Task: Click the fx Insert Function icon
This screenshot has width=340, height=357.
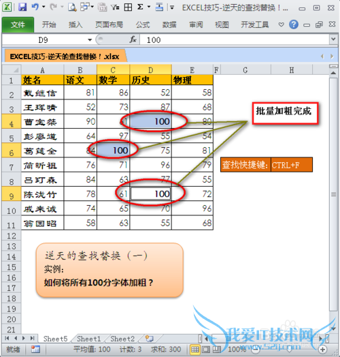Action: pyautogui.click(x=133, y=40)
